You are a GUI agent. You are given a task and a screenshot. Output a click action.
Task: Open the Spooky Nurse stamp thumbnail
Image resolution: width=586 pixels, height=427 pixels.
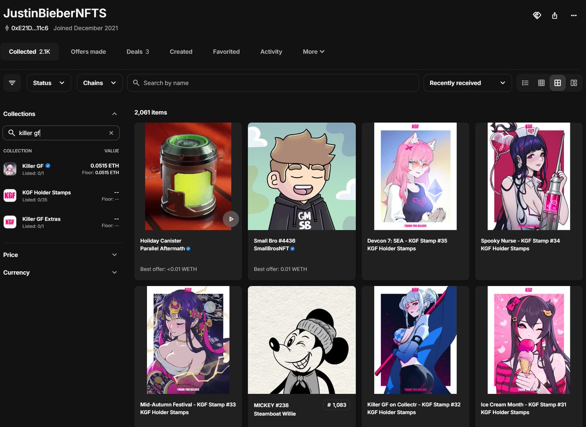(x=529, y=177)
